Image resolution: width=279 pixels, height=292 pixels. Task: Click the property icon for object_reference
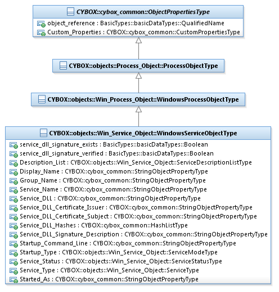pos(41,24)
